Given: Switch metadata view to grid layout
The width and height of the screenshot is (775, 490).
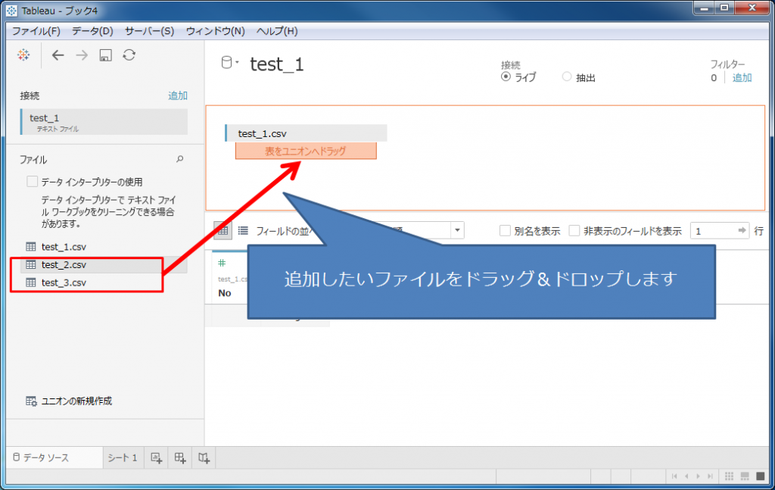Looking at the screenshot, I should click(x=222, y=229).
